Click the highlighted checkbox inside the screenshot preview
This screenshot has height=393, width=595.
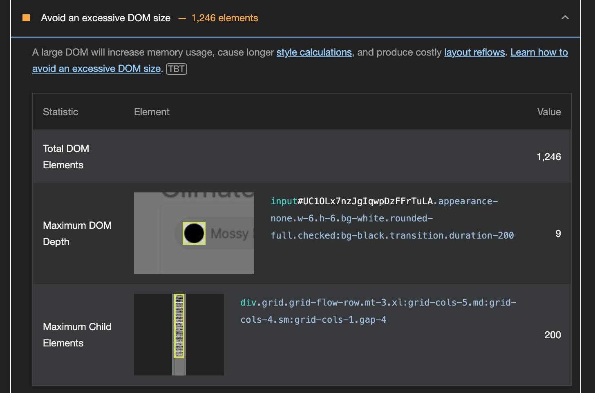194,233
